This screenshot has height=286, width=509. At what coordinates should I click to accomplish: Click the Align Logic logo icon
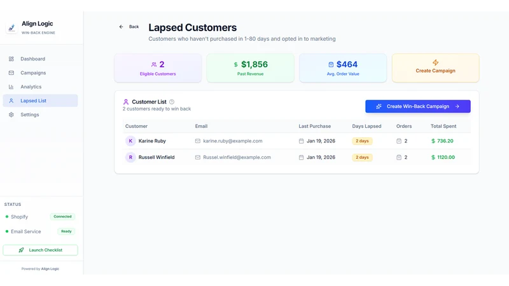tap(11, 28)
